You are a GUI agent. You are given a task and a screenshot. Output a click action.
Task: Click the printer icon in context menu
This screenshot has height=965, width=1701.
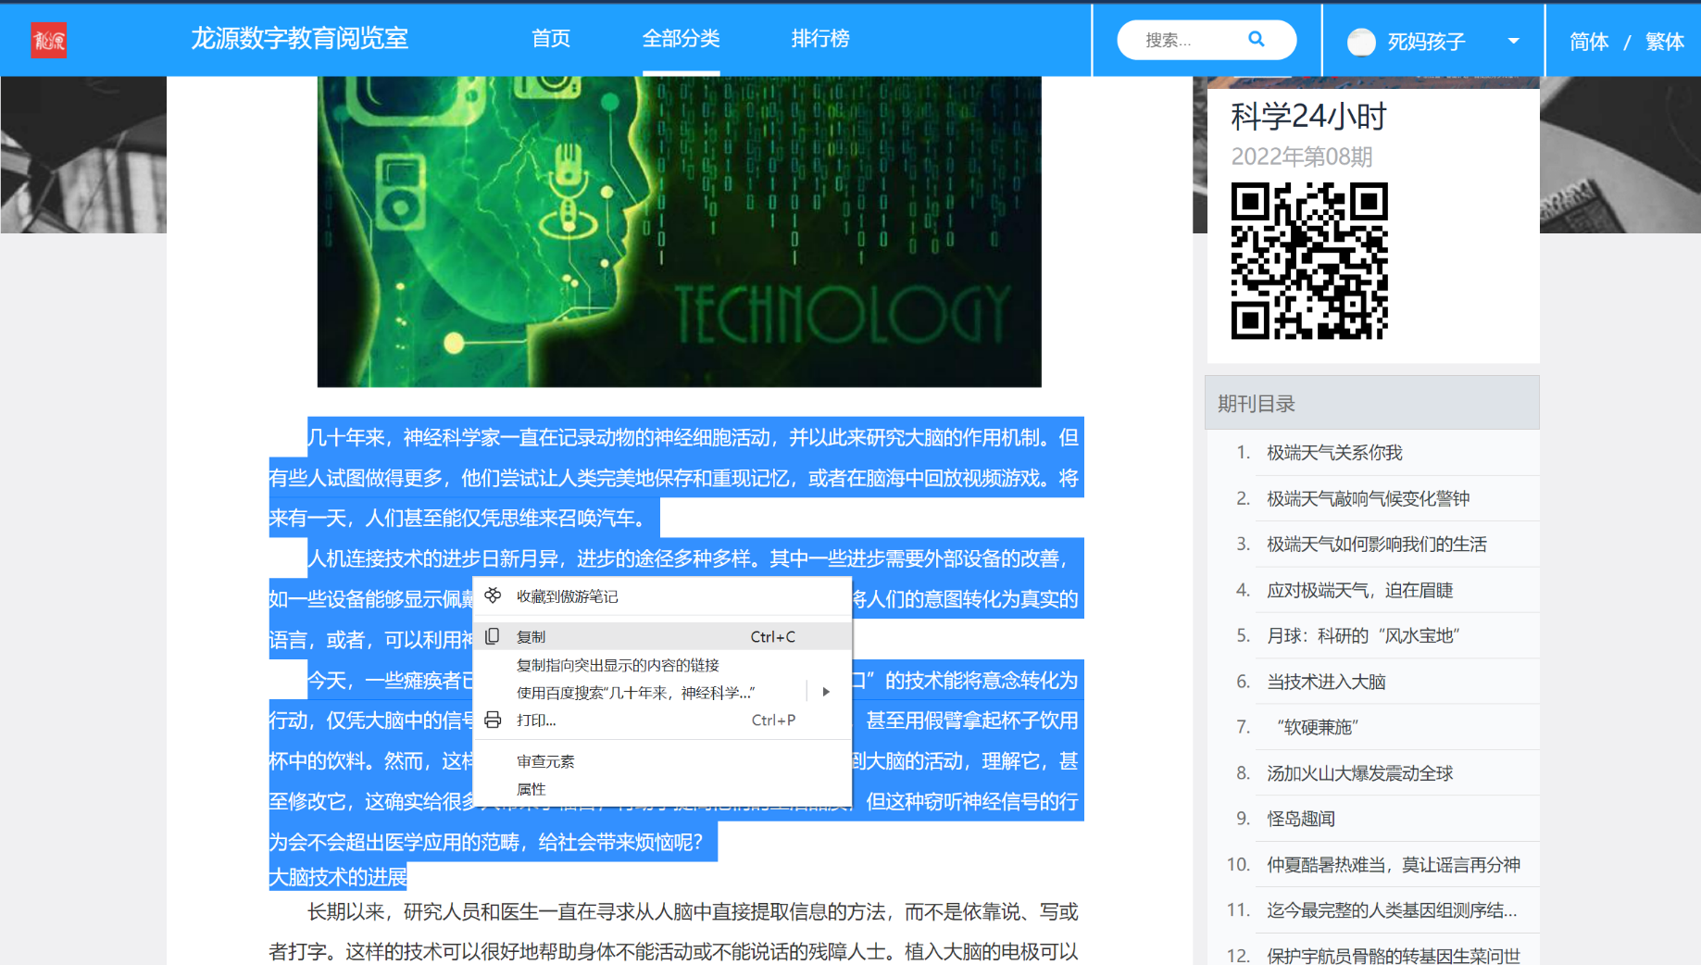[x=493, y=720]
